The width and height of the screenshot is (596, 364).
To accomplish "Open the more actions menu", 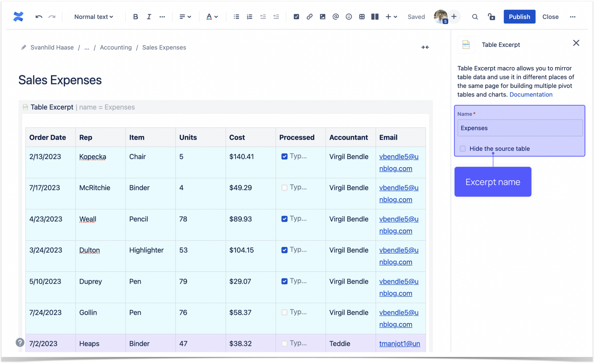I will tap(573, 17).
